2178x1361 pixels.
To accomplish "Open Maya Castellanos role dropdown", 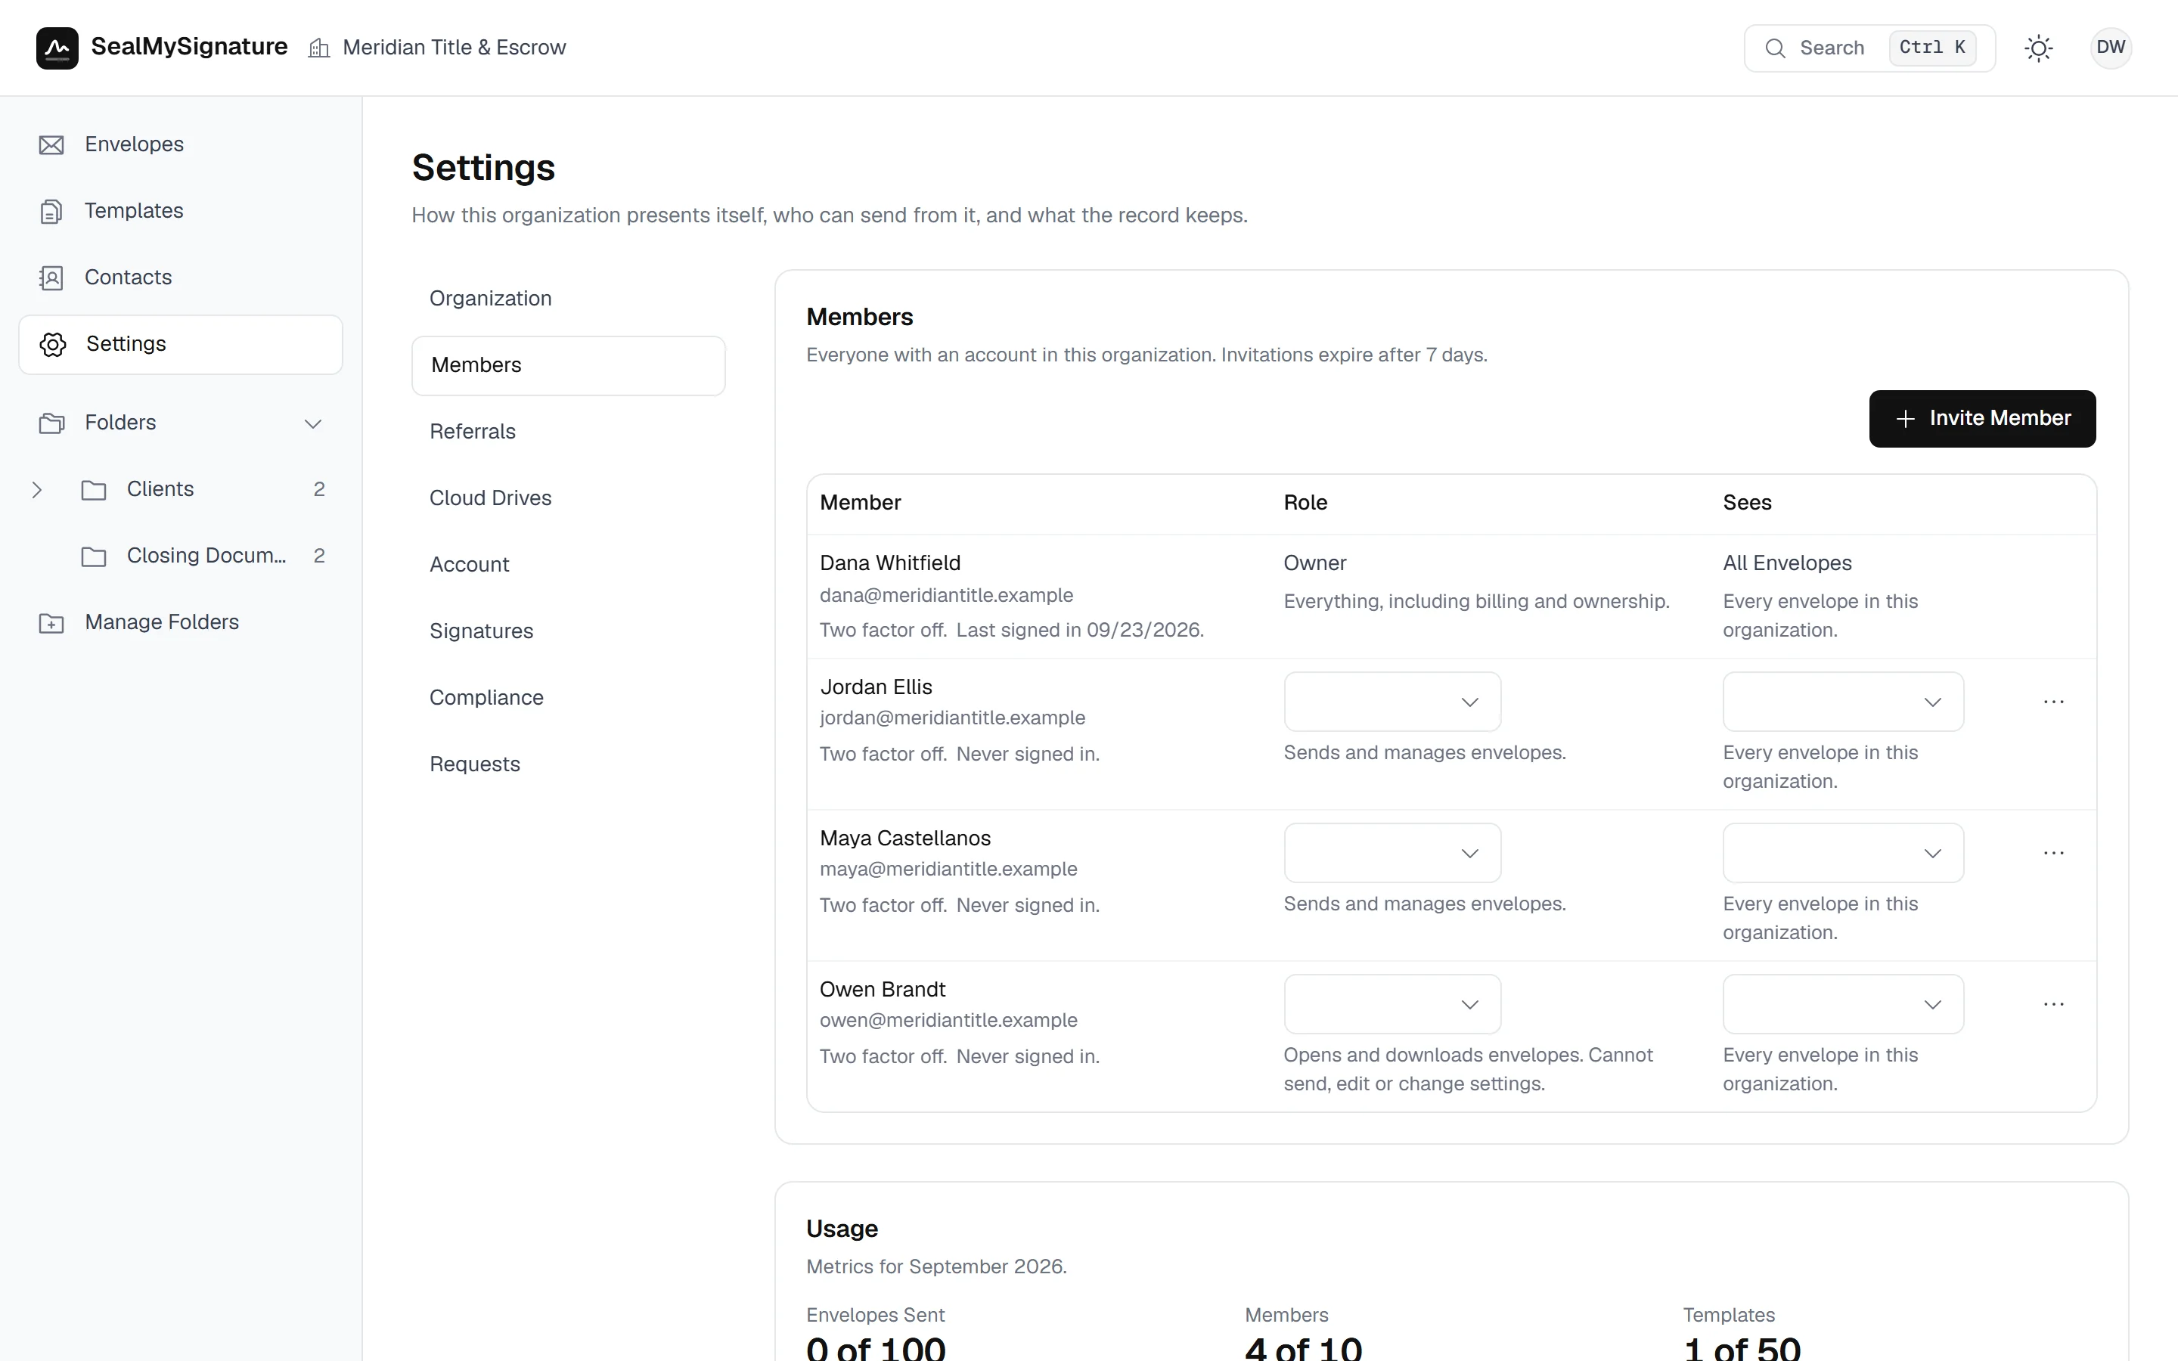I will (x=1392, y=852).
